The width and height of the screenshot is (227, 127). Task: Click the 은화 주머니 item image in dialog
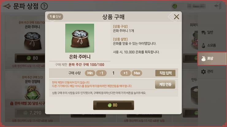pyautogui.click(x=80, y=38)
